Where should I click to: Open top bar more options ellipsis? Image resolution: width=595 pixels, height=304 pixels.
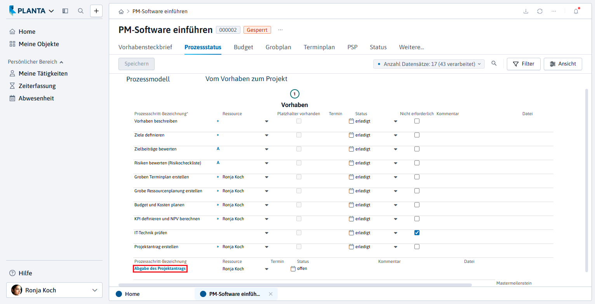(x=554, y=11)
